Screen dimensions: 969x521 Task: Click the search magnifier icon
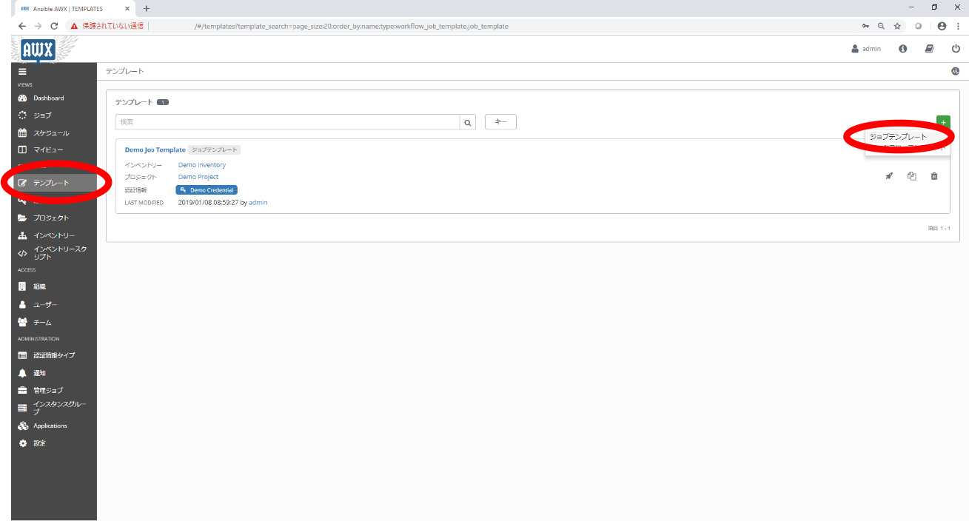[x=468, y=122]
